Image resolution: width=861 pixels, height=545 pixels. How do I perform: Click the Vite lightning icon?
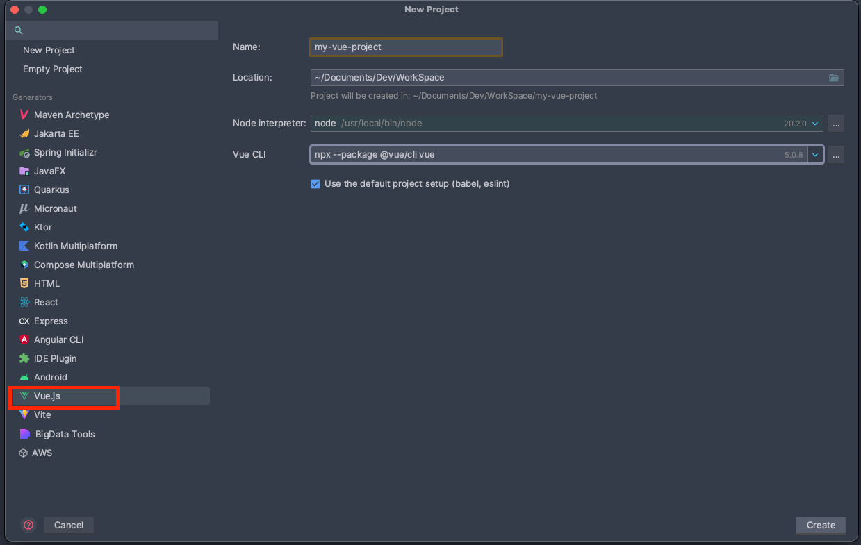coord(24,414)
